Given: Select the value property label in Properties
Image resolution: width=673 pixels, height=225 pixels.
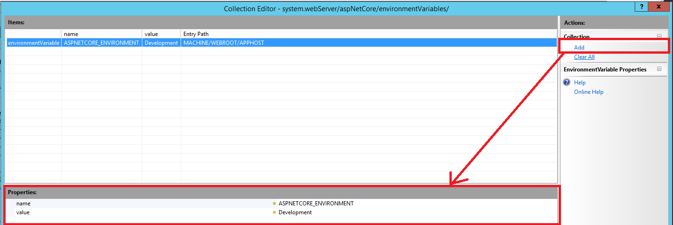Looking at the screenshot, I should (x=23, y=212).
